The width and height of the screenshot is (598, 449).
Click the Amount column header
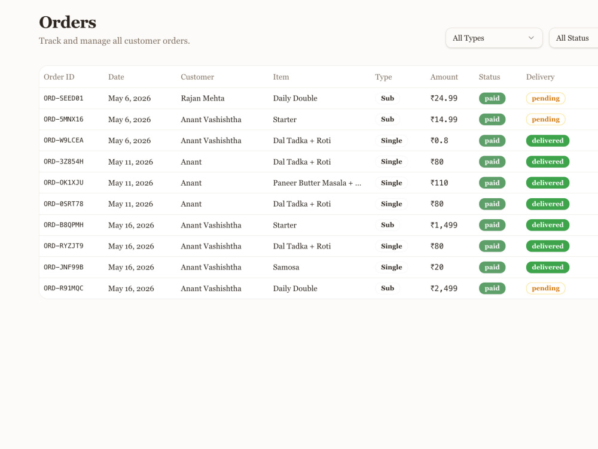pyautogui.click(x=444, y=77)
